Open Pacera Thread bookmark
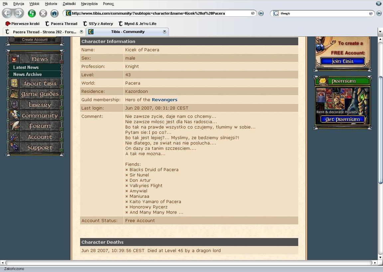383x272 pixels. coord(61,24)
